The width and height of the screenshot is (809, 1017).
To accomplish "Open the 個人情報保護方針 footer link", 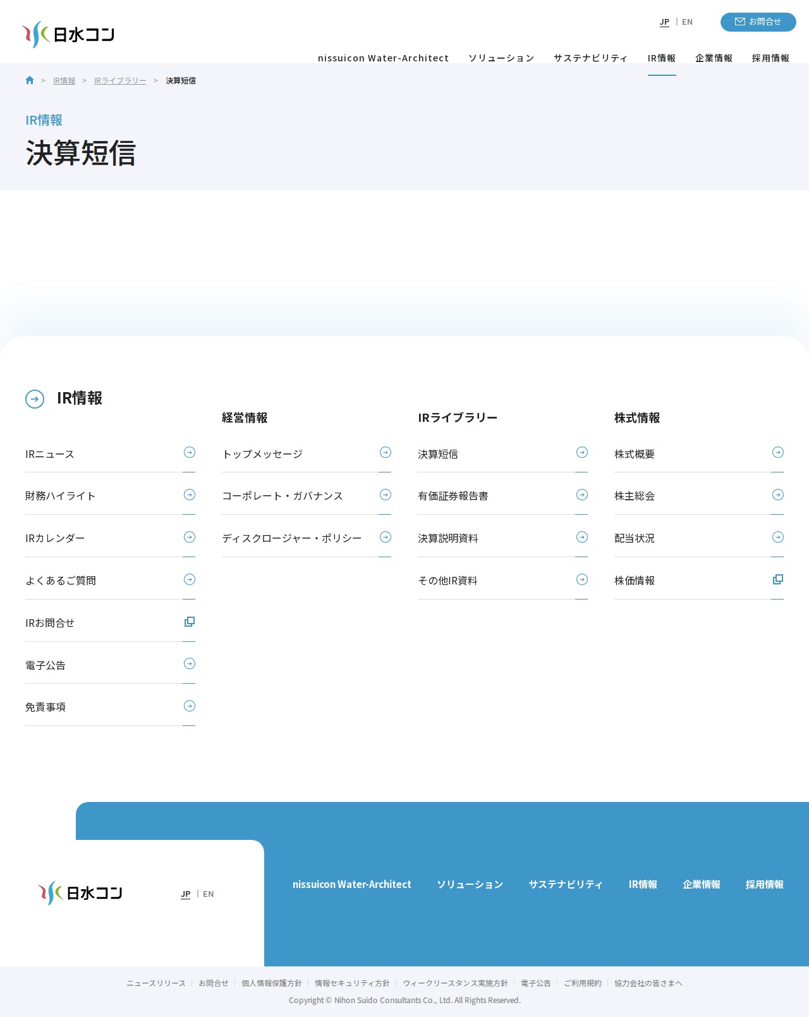I will pos(272,983).
